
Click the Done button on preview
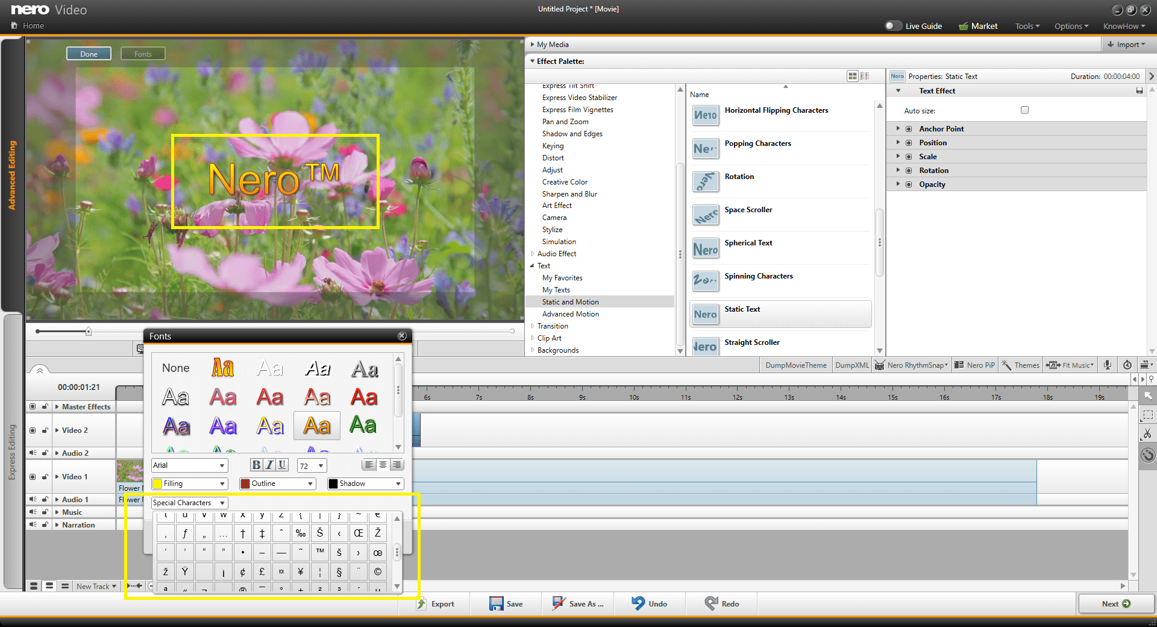coord(89,54)
